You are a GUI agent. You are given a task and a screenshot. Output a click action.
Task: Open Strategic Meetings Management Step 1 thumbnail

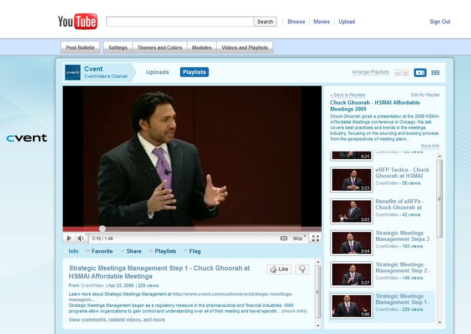click(x=351, y=306)
